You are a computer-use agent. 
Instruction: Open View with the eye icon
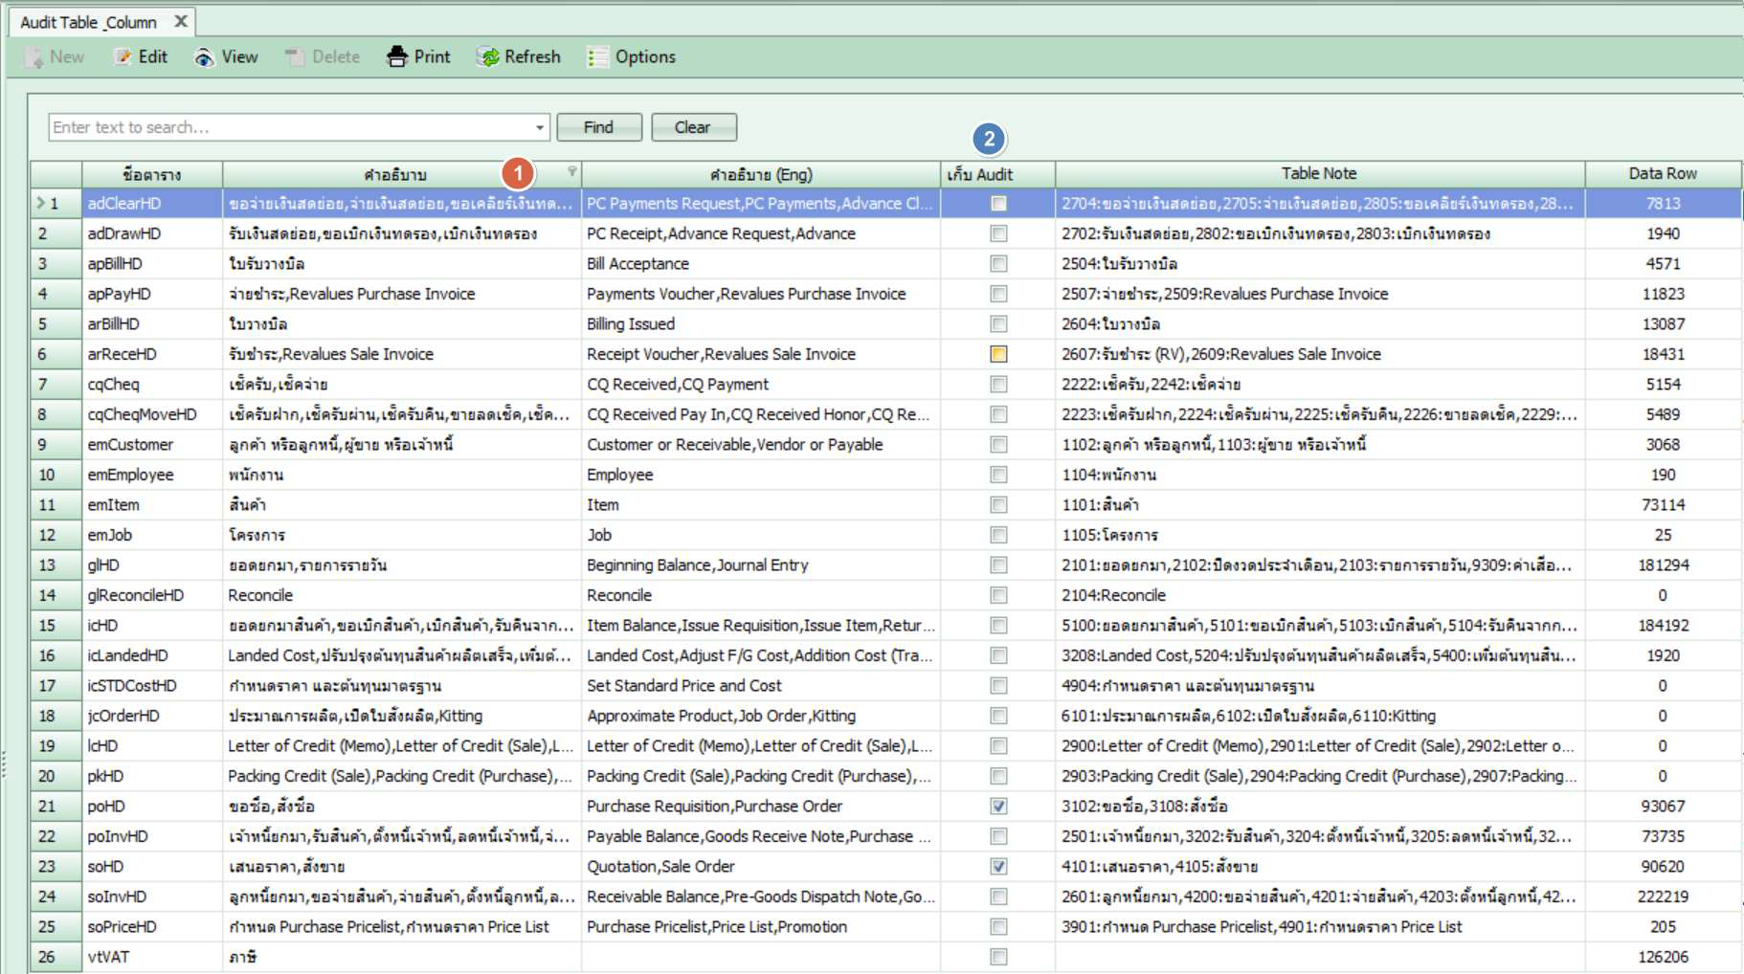click(204, 57)
